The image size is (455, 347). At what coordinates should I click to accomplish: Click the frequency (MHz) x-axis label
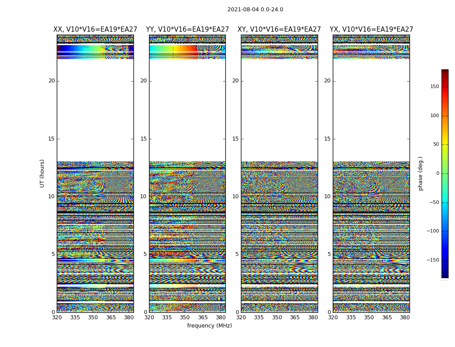tap(209, 326)
